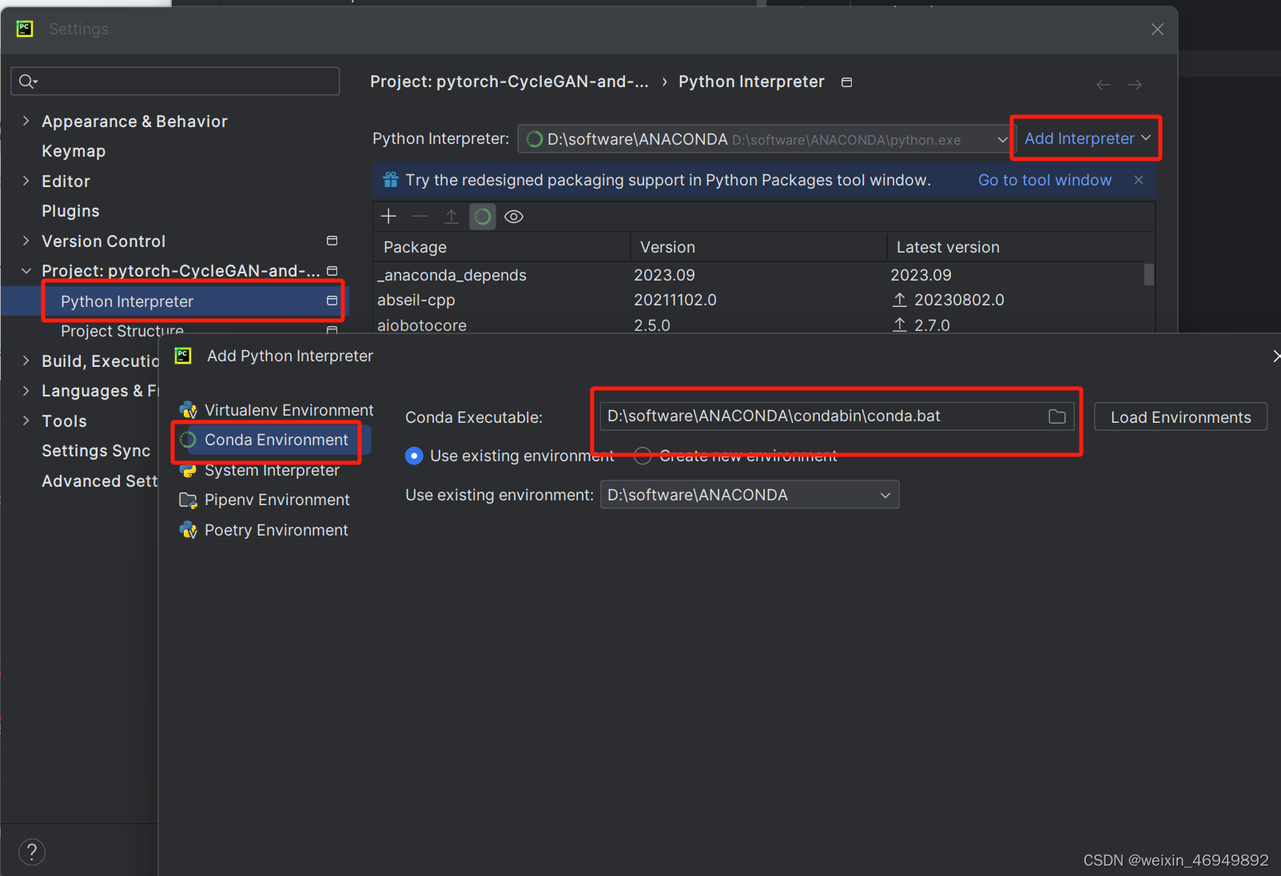
Task: Collapse the Project pytorch-CycleGAN tree node
Action: (x=26, y=271)
